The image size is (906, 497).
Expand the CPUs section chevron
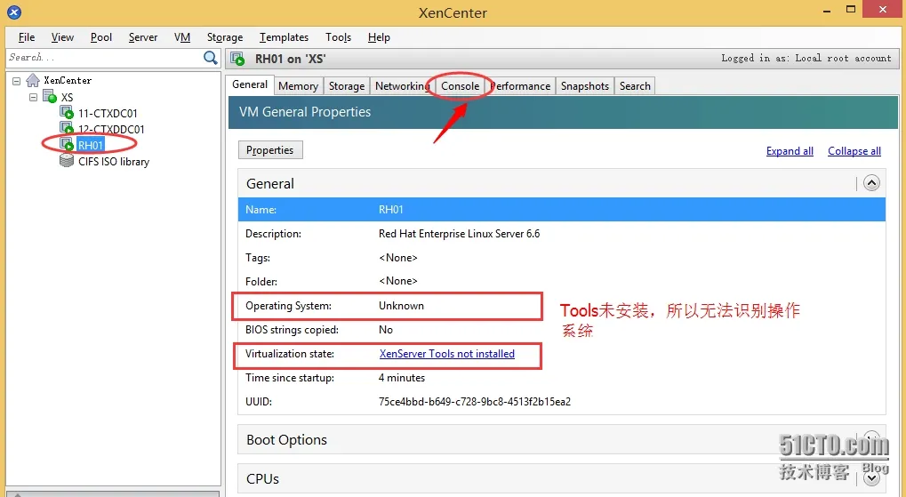pyautogui.click(x=871, y=478)
